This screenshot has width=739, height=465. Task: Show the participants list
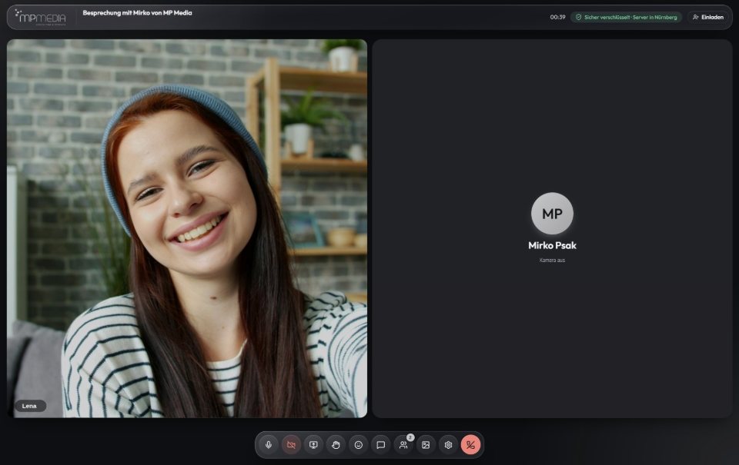pos(403,445)
